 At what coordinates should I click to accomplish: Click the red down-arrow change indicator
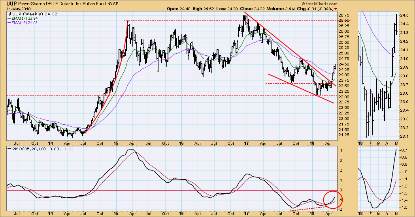coord(336,9)
